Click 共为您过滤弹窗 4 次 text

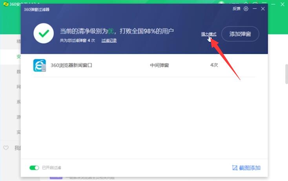point(77,40)
